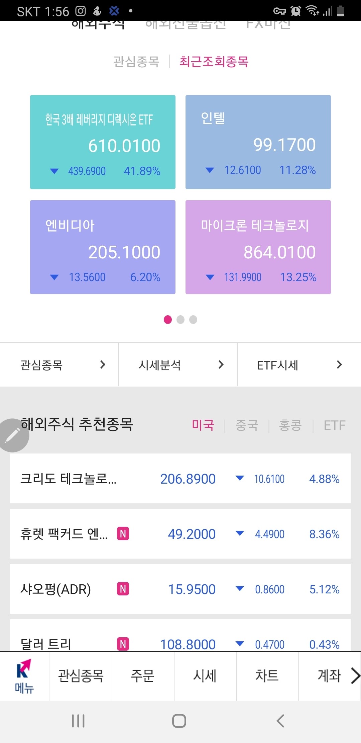Open the recent apps navigation icon

78,721
